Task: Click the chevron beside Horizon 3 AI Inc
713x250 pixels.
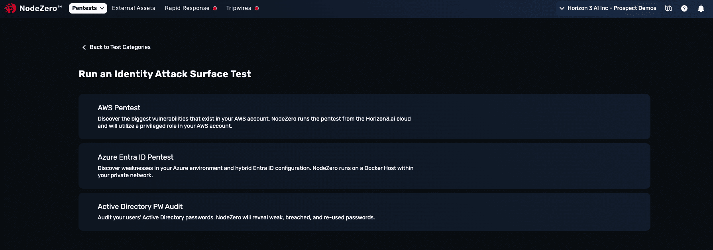Action: point(562,8)
